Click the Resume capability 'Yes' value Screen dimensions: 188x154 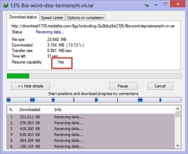61,62
